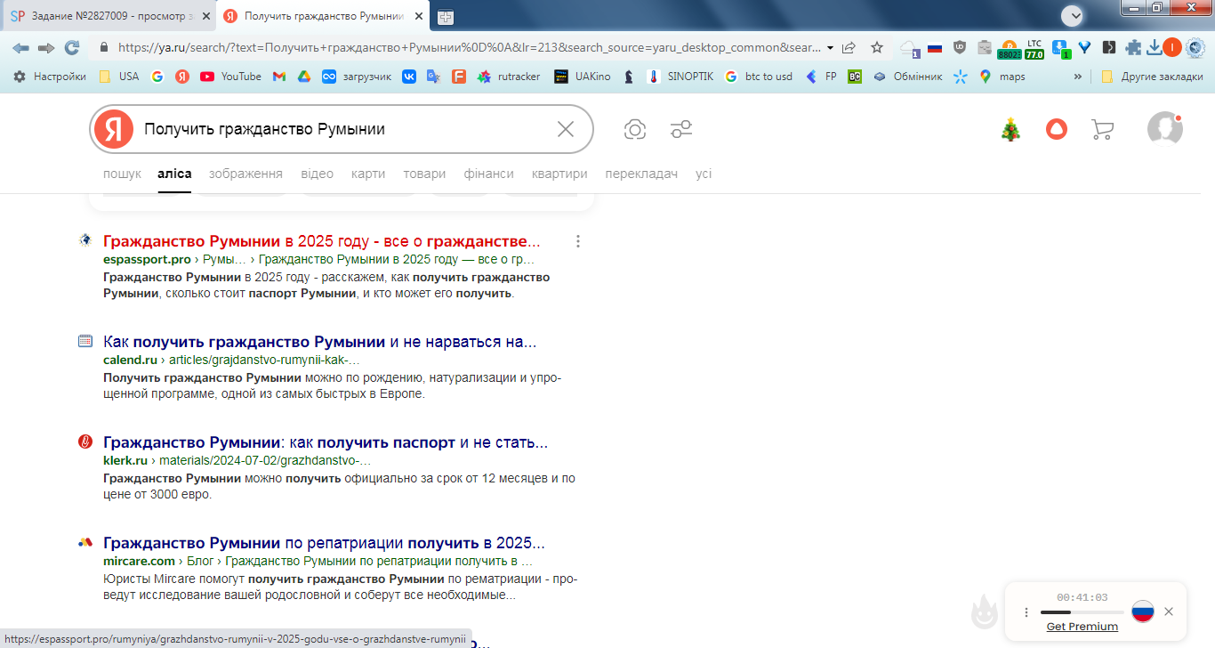Image resolution: width=1215 pixels, height=648 pixels.
Task: Click the red Alice assistant icon
Action: pyautogui.click(x=1056, y=130)
